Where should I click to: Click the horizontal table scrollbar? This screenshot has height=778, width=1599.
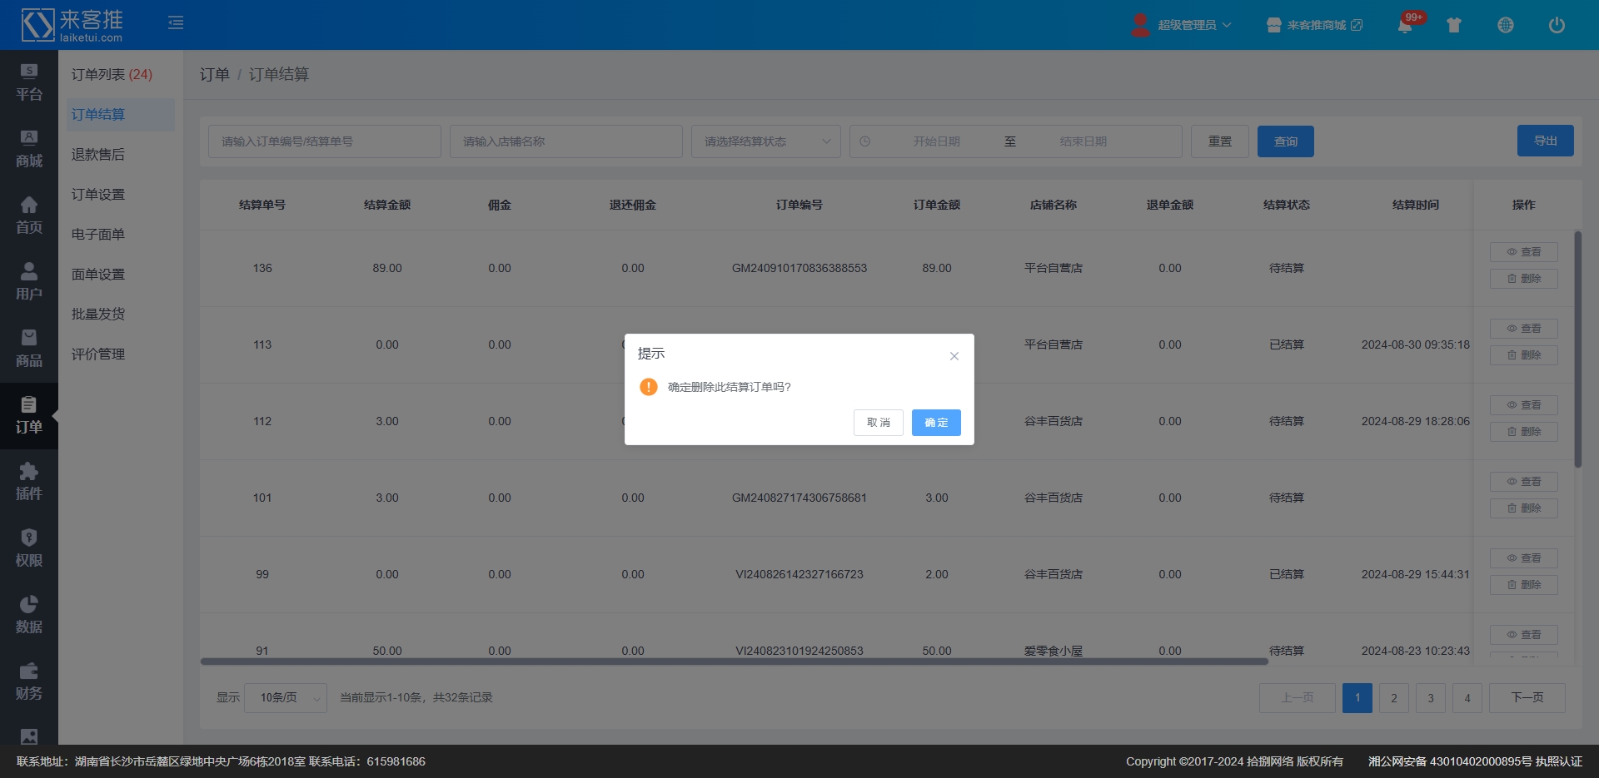[733, 662]
